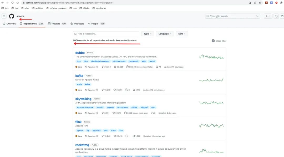Open skywalking forks count 6,391

105,113
